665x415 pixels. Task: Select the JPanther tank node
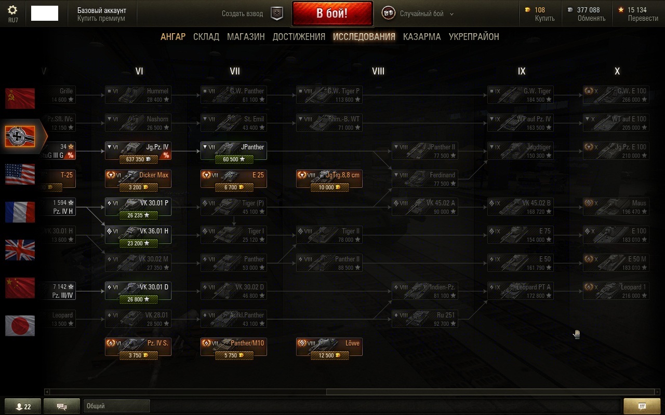[x=234, y=151]
